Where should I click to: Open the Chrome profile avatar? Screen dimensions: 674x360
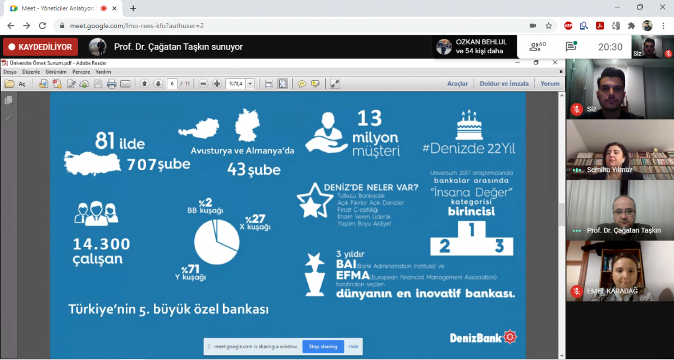[648, 26]
